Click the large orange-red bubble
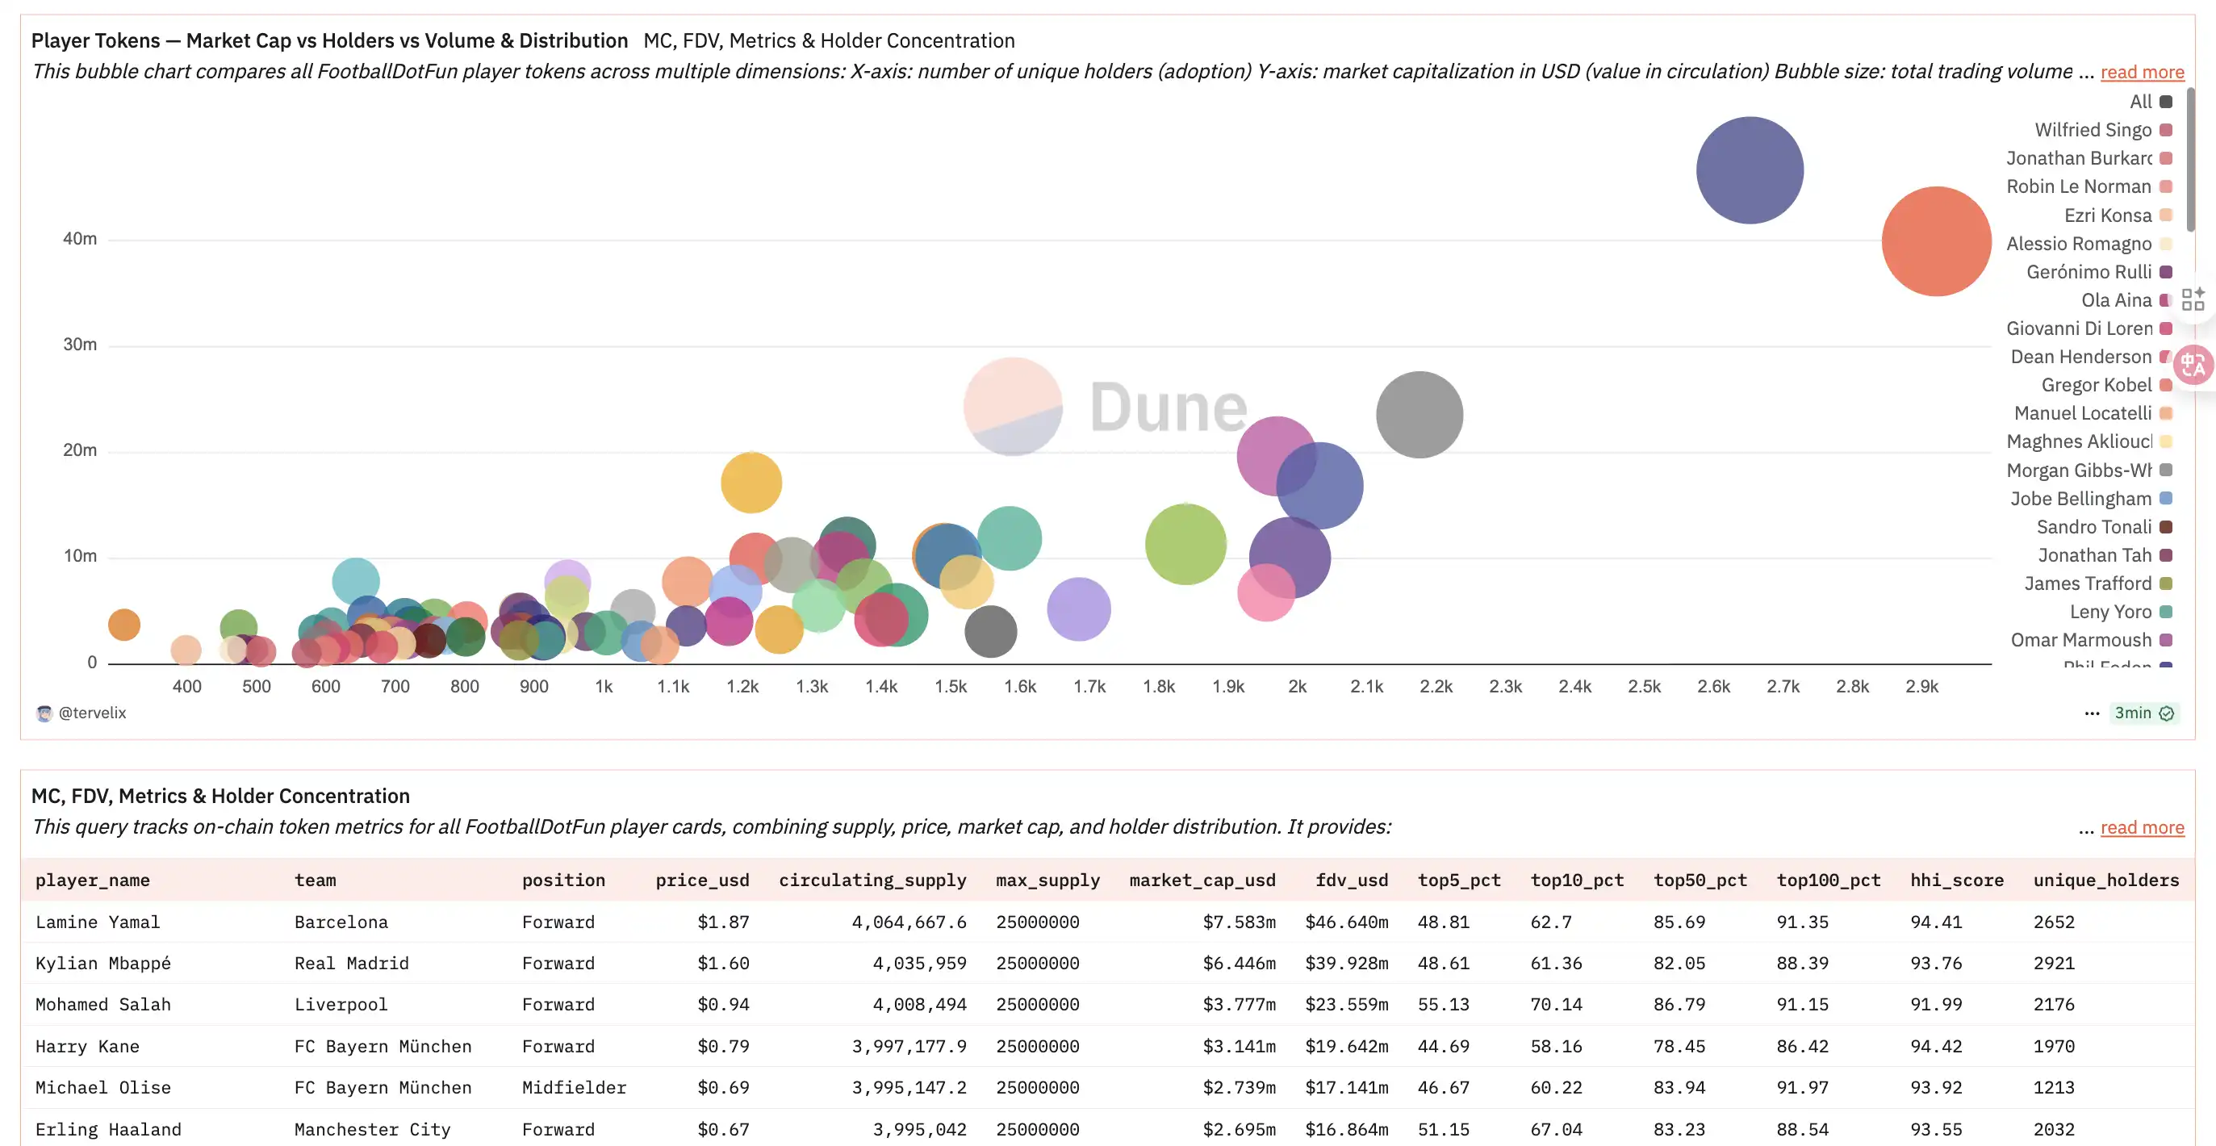The image size is (2216, 1146). (1935, 242)
